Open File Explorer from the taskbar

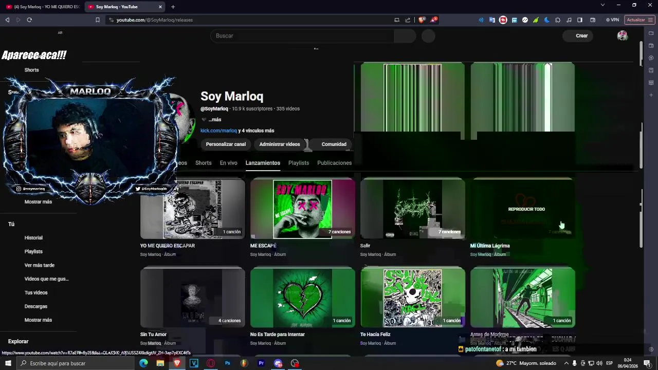160,363
